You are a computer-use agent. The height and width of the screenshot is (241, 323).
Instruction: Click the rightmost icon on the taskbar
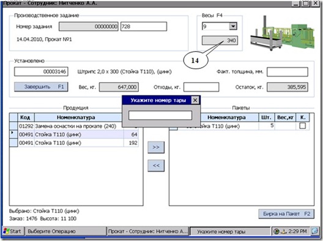314,231
